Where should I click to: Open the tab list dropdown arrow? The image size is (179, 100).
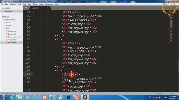(x=177, y=8)
